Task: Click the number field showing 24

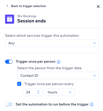Action: [x=33, y=92]
